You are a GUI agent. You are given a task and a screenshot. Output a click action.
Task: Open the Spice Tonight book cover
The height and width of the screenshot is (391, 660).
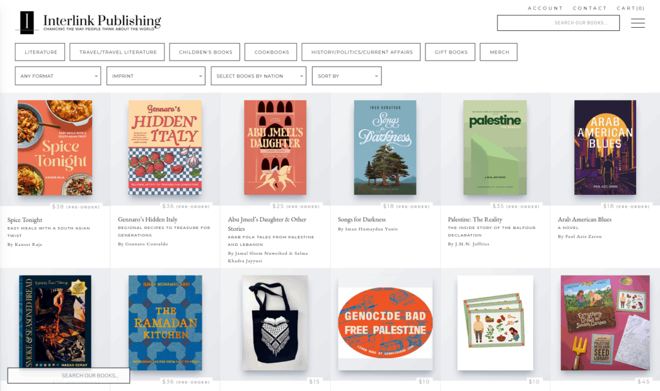point(55,148)
